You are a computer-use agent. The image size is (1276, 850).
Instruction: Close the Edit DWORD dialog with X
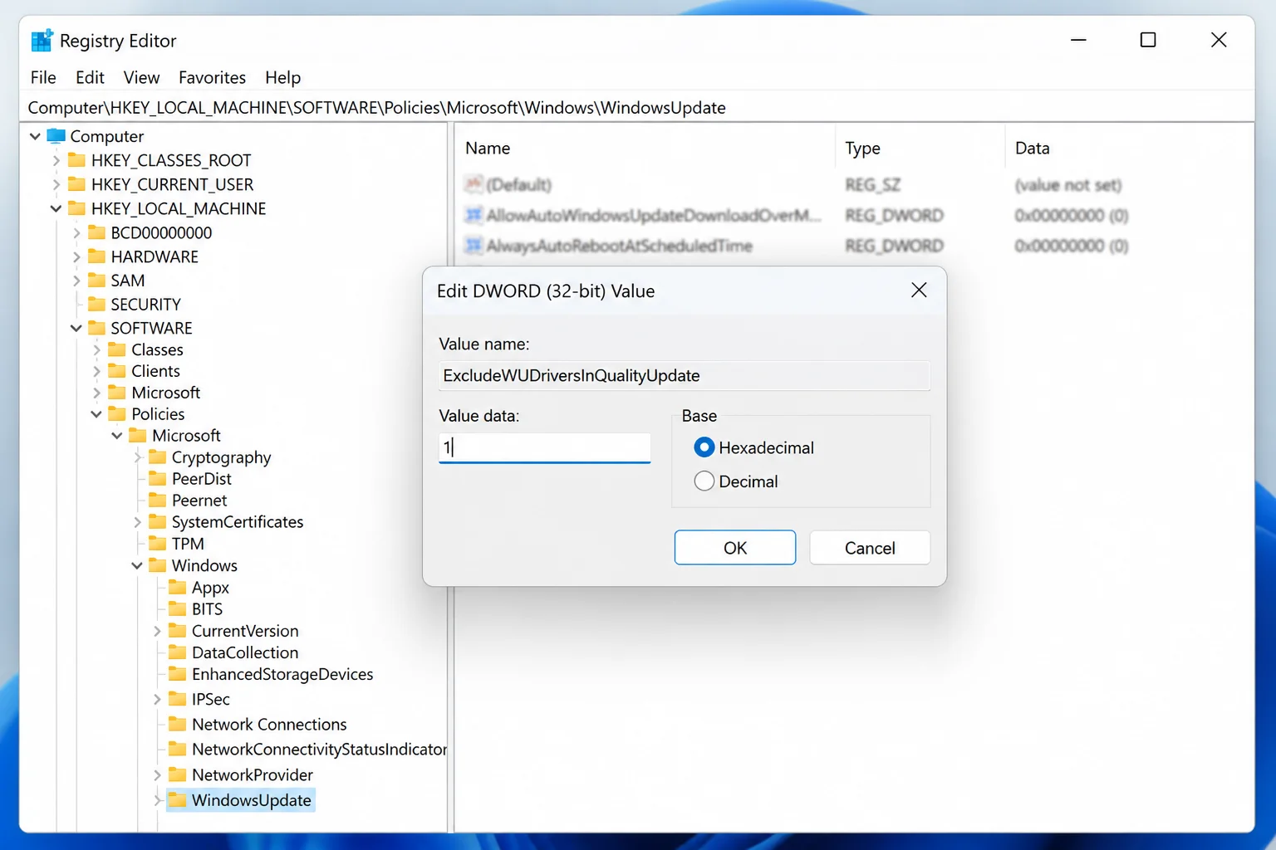tap(919, 291)
